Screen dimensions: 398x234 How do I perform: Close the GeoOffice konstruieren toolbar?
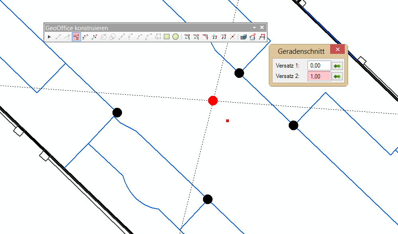[x=262, y=28]
